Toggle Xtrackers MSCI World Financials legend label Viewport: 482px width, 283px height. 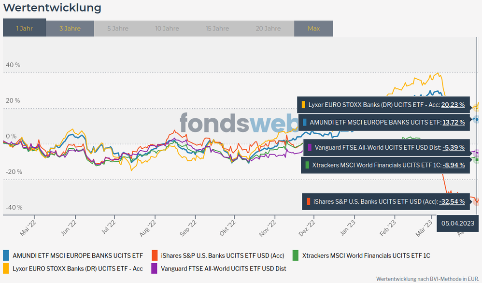pos(366,255)
